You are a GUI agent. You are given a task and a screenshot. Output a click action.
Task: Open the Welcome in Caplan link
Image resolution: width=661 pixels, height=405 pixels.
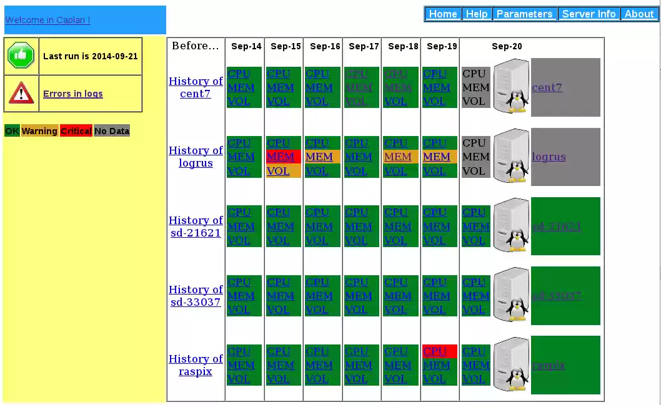tap(47, 20)
